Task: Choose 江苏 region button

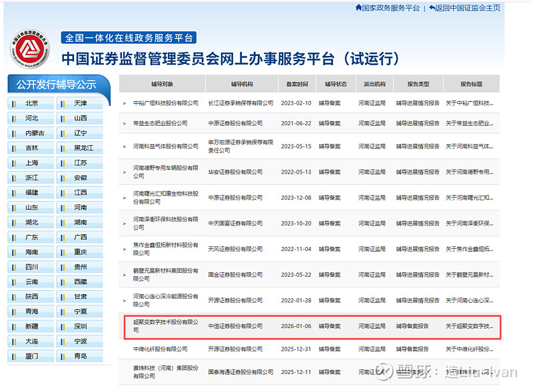Action: (x=80, y=163)
